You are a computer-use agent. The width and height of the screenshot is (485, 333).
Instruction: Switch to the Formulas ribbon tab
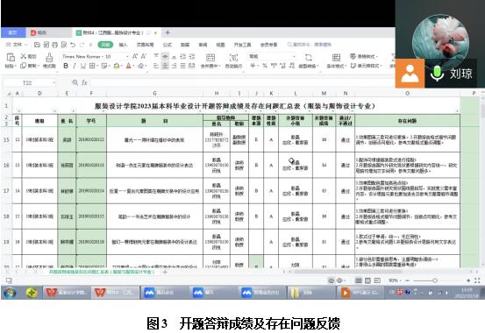167,45
